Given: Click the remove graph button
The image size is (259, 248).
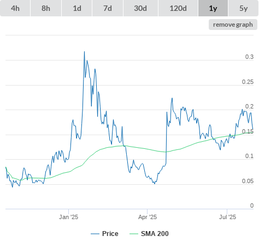Looking at the screenshot, I should coord(233,25).
